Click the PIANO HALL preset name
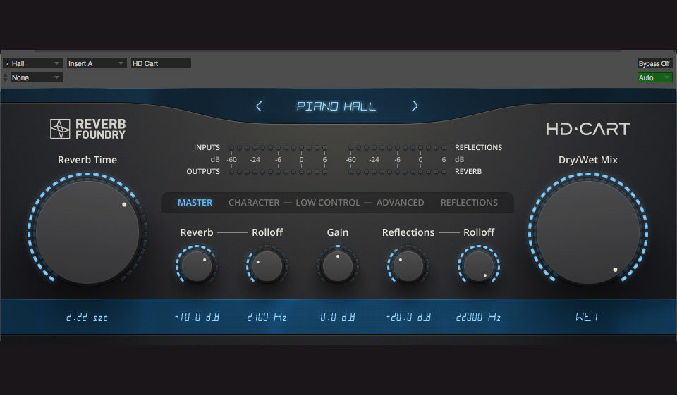677x395 pixels. tap(336, 106)
